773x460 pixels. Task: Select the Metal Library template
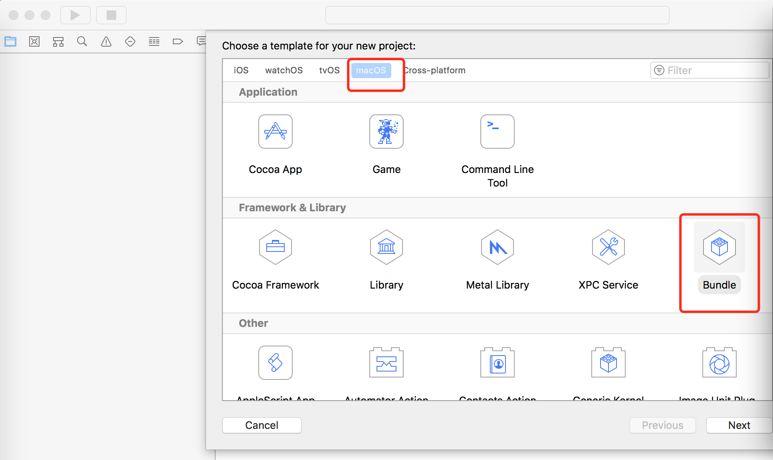[x=497, y=247]
